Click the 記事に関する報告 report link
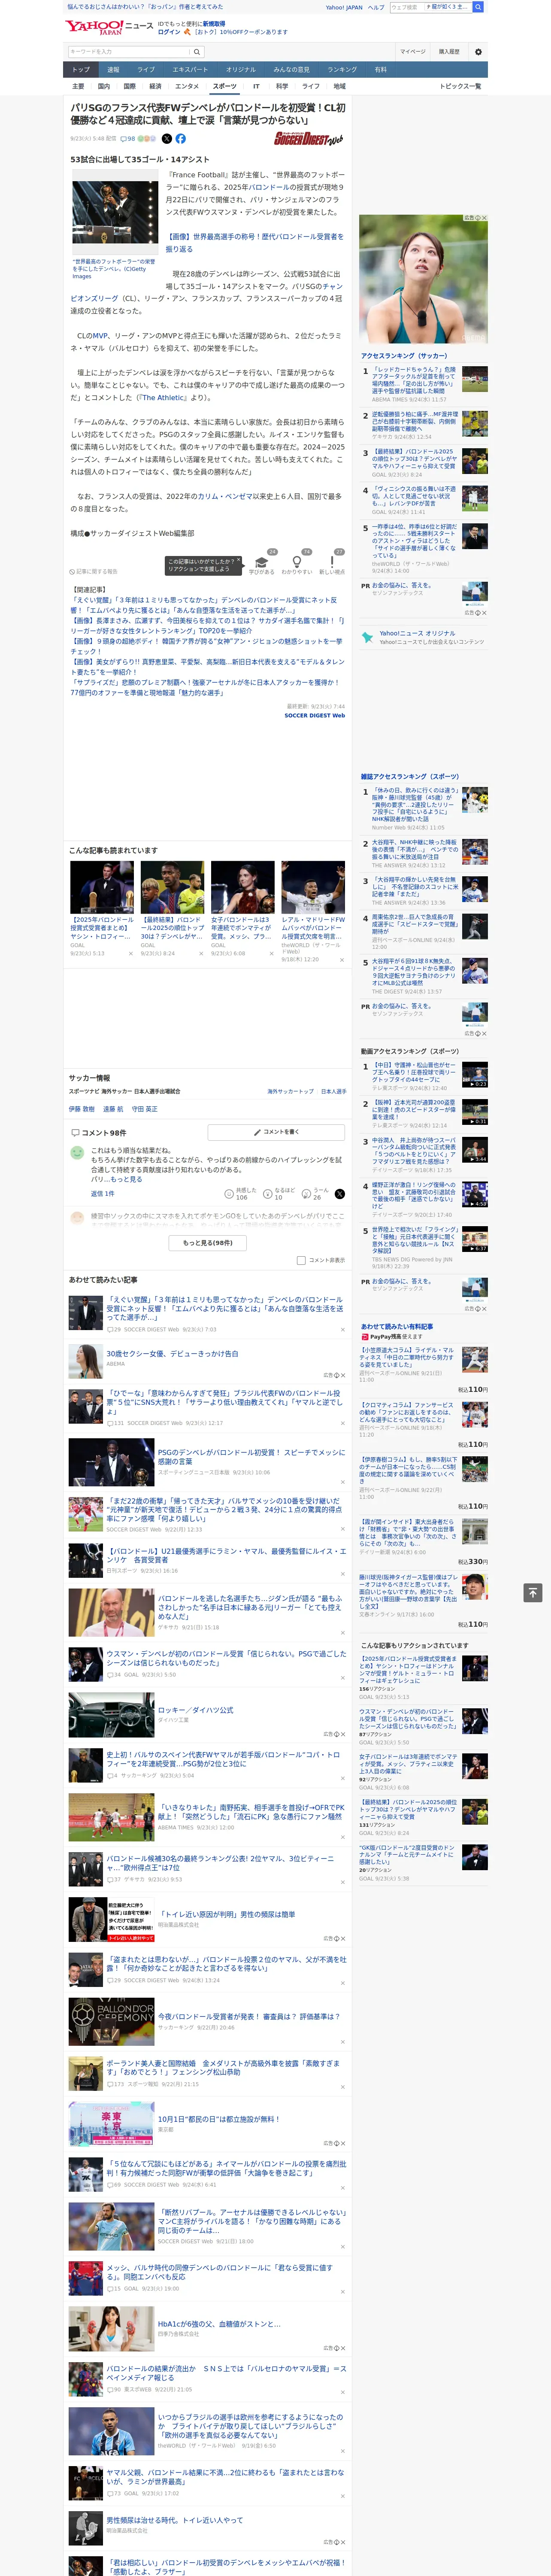The height and width of the screenshot is (2576, 551). pyautogui.click(x=94, y=572)
